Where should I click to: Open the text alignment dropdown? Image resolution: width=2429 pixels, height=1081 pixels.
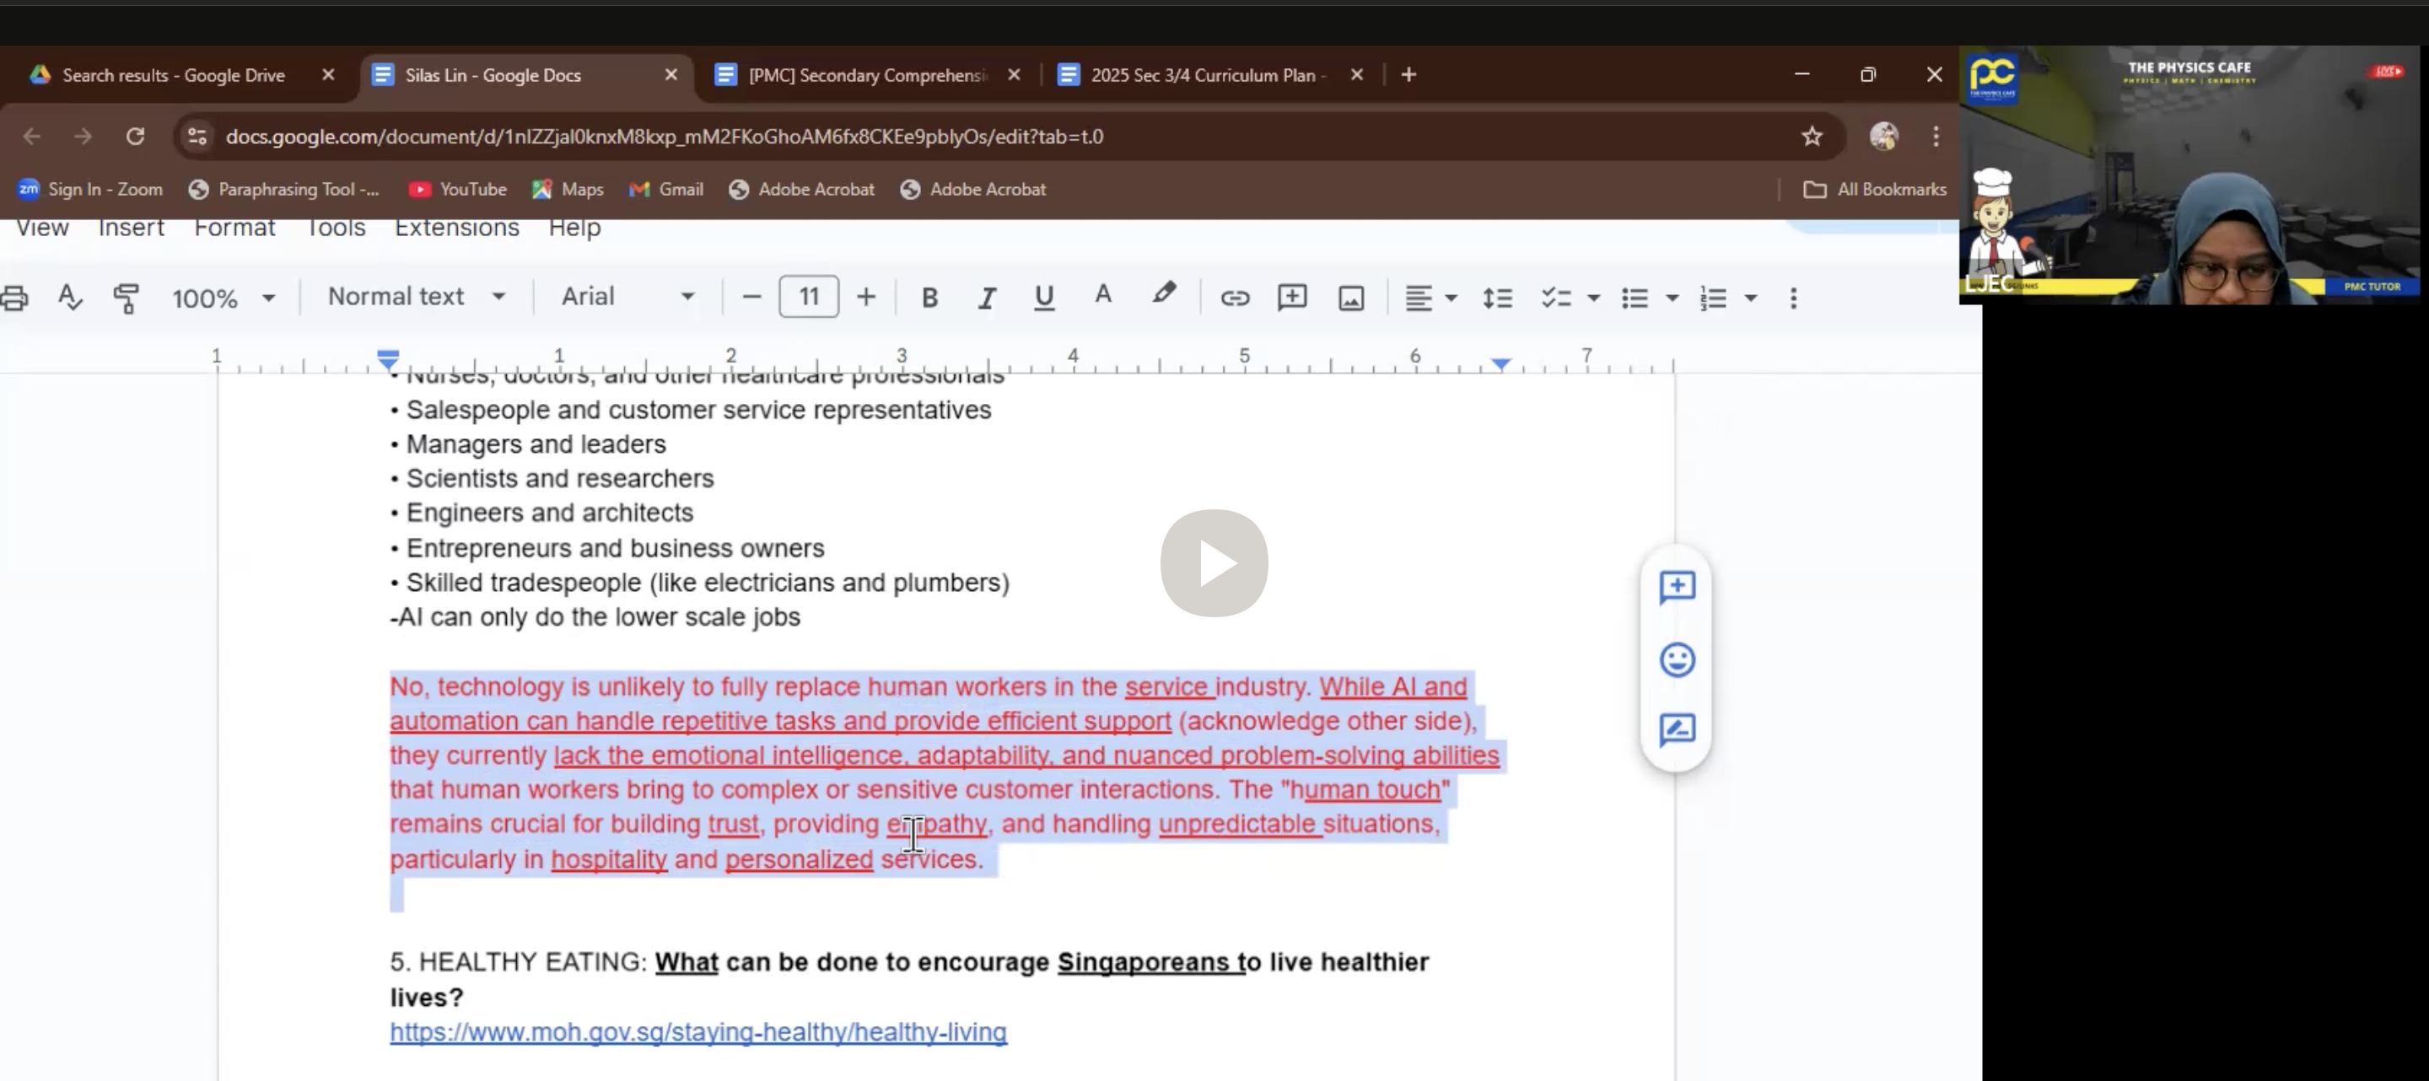coord(1430,298)
